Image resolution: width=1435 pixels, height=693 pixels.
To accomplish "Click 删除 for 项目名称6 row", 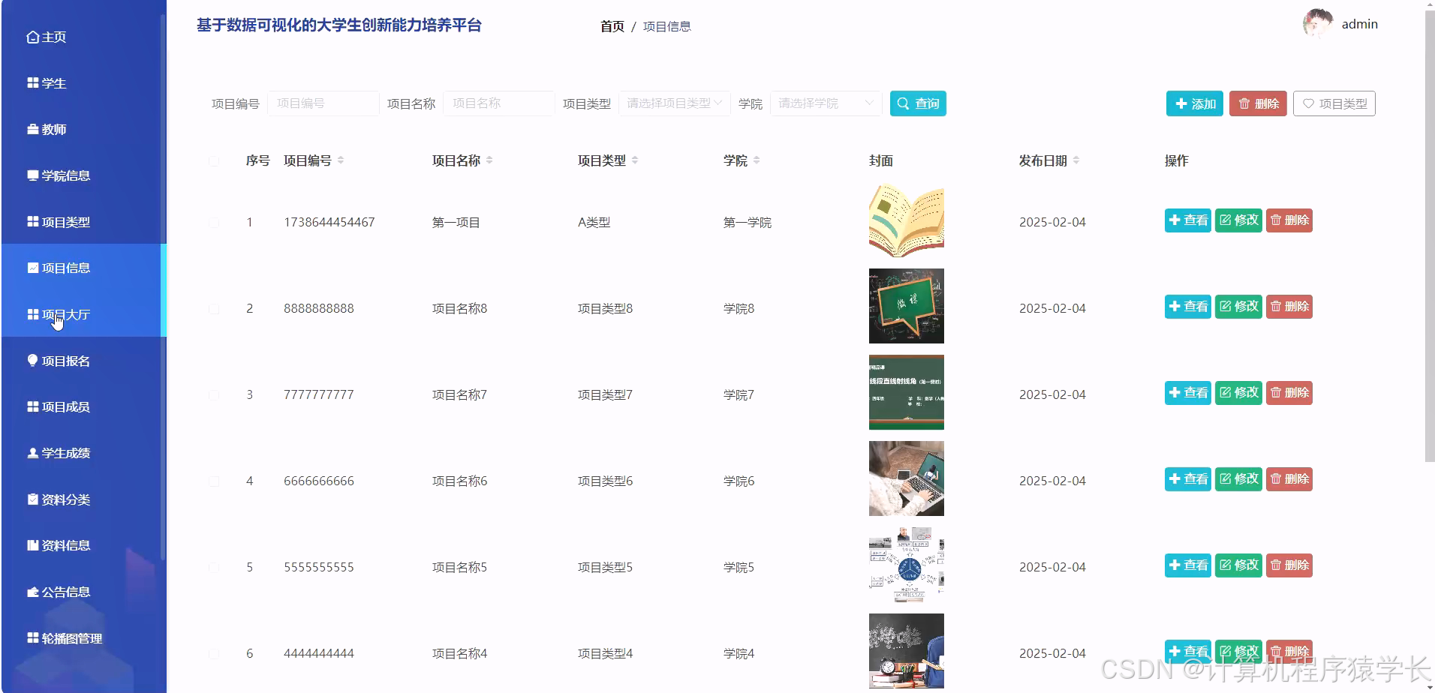I will click(1289, 479).
